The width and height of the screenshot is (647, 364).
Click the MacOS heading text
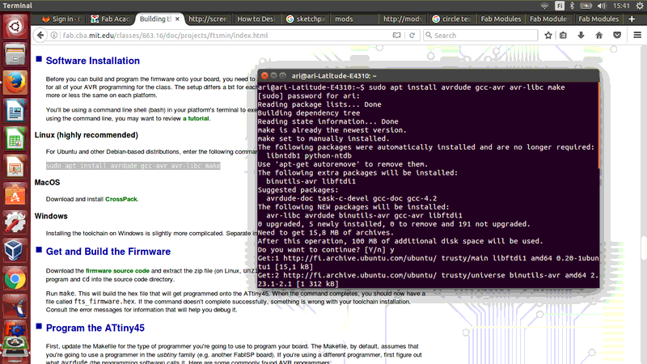point(47,183)
